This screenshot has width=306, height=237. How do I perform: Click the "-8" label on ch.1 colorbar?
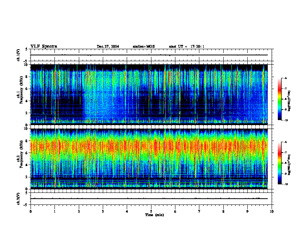[x=285, y=99]
